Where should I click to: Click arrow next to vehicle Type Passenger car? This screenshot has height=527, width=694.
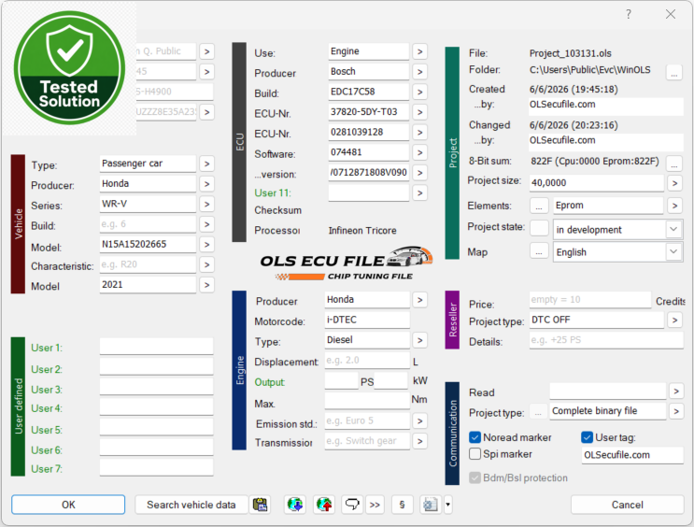206,164
